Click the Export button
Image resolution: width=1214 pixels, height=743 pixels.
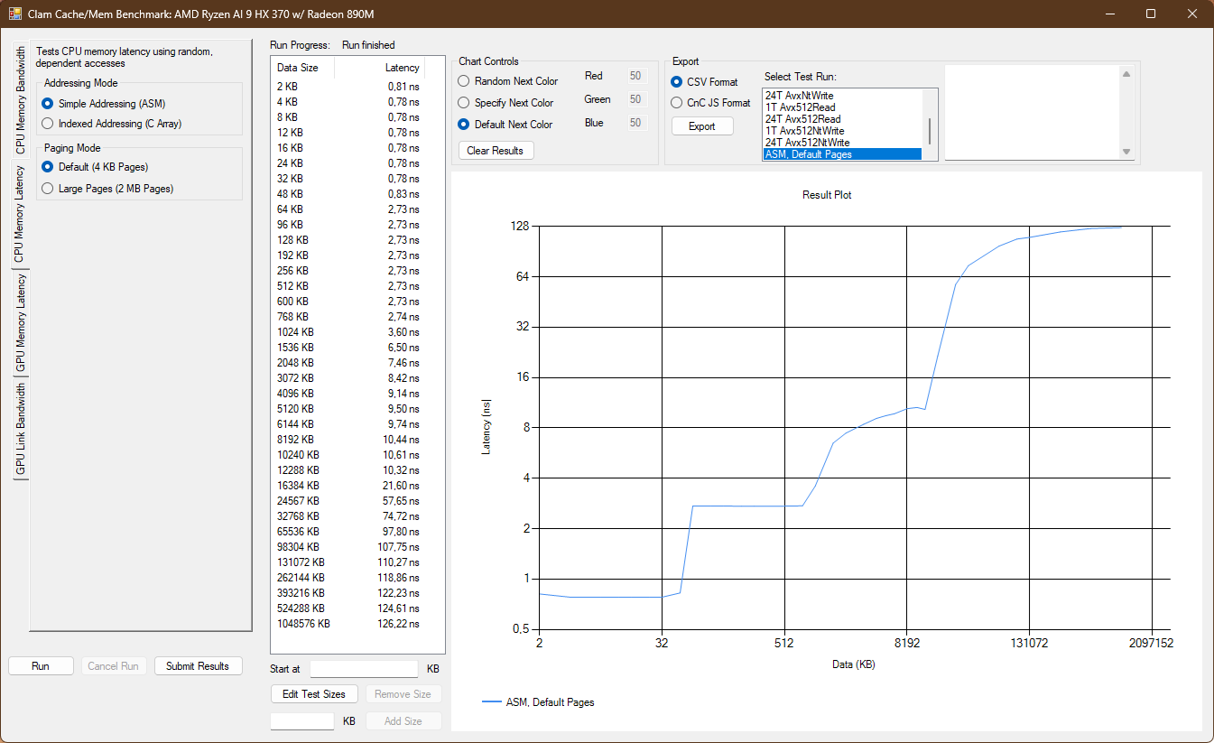click(701, 126)
